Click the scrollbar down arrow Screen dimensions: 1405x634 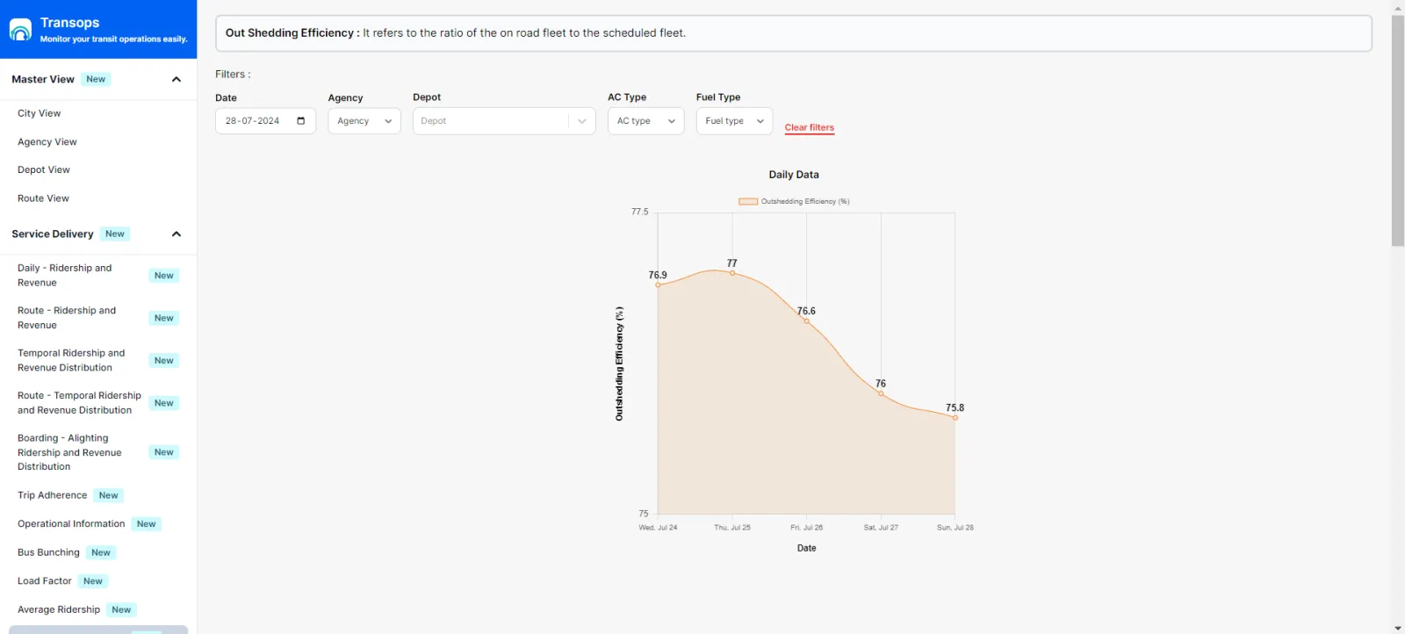[1398, 628]
